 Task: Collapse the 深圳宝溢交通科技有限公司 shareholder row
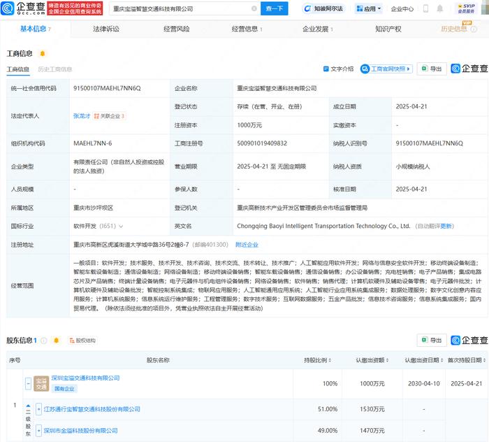(x=29, y=383)
